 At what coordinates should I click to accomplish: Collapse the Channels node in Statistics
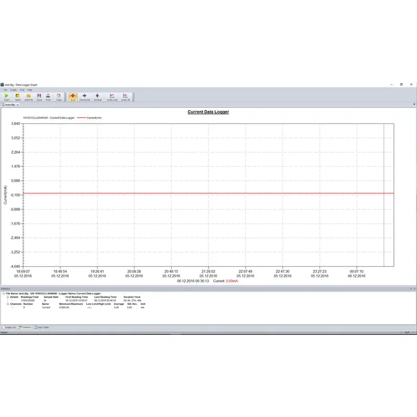pyautogui.click(x=7, y=304)
